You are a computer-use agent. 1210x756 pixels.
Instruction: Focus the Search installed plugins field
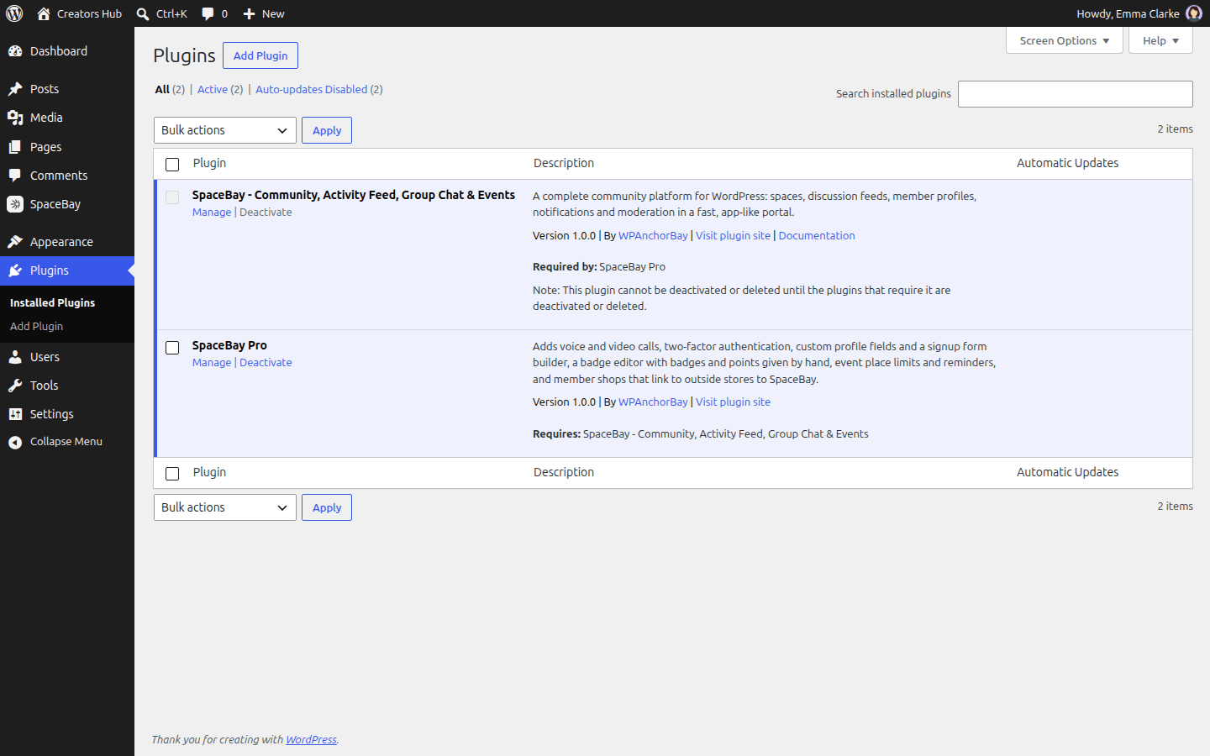point(1076,94)
